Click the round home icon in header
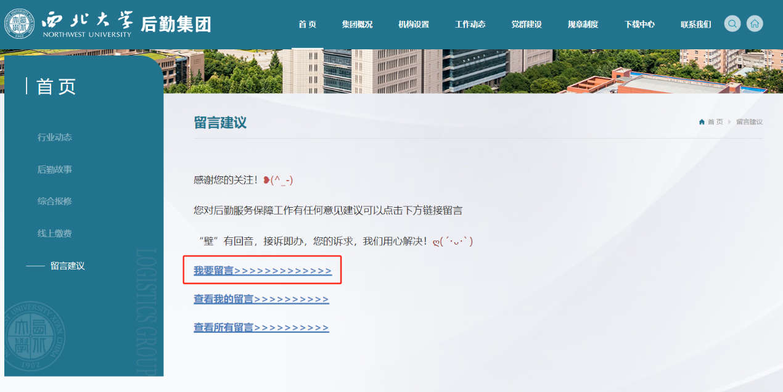This screenshot has height=392, width=783. 754,24
